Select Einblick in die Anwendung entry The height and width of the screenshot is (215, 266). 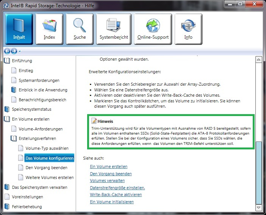click(43, 90)
